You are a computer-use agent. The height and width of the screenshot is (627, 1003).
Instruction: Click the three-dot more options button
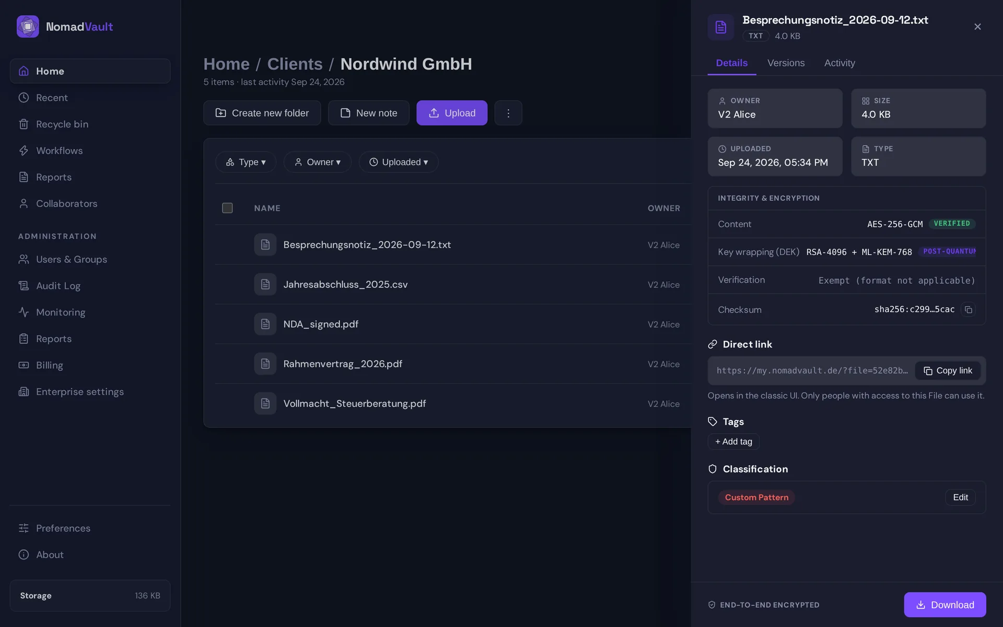508,113
